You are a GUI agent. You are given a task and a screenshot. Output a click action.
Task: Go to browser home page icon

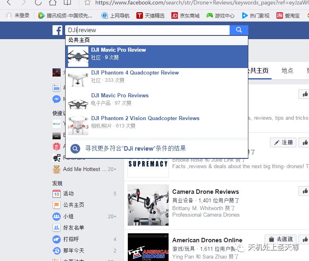point(53,3)
